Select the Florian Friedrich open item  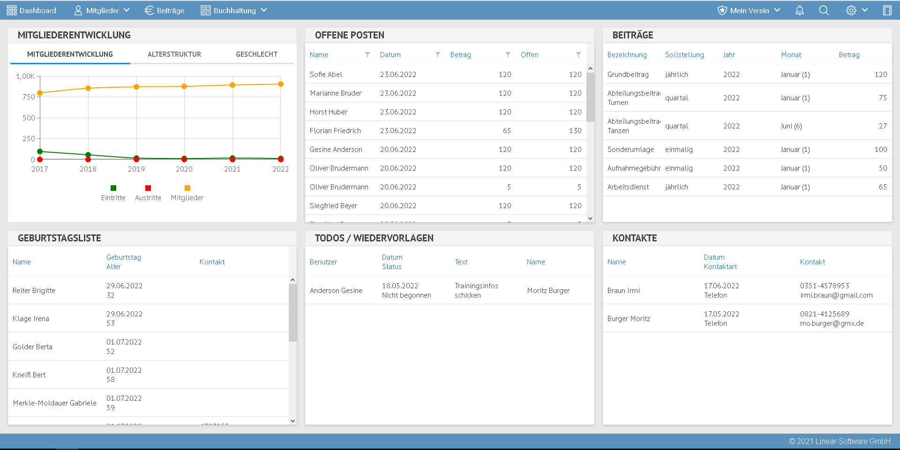tap(445, 130)
